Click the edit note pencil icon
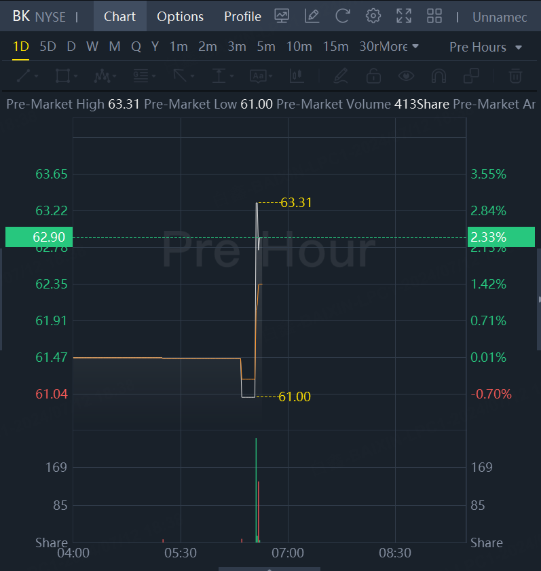This screenshot has height=571, width=541. 312,16
